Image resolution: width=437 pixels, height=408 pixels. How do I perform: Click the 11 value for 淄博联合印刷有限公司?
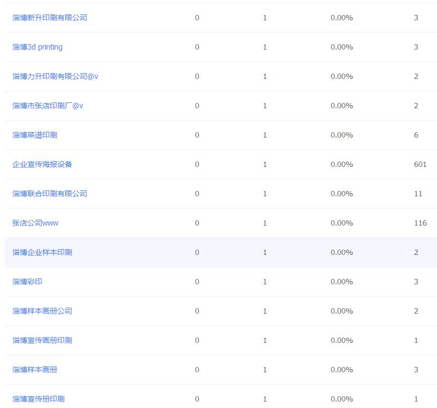(x=418, y=194)
